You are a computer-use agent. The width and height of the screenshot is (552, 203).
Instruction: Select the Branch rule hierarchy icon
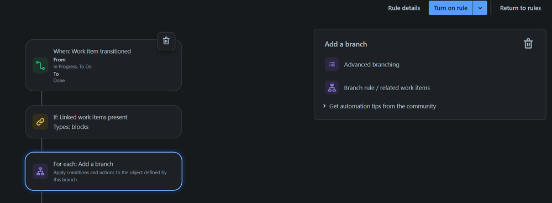[332, 88]
